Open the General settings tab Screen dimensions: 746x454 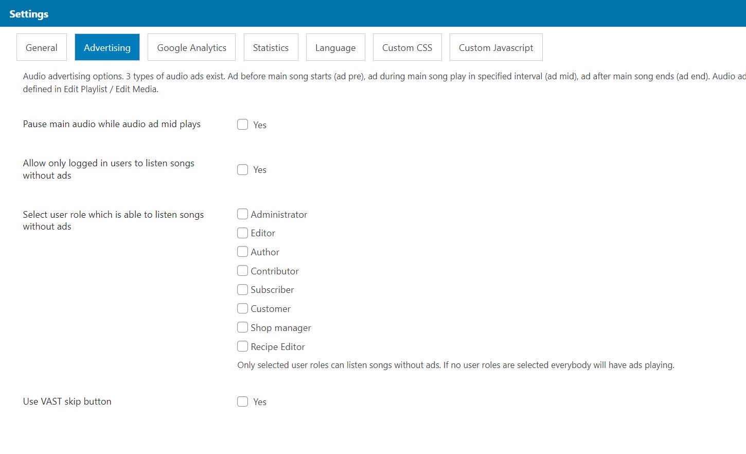click(x=41, y=47)
